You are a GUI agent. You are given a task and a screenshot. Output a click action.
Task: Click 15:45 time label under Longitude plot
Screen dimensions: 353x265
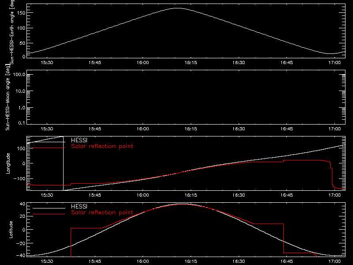[95, 195]
